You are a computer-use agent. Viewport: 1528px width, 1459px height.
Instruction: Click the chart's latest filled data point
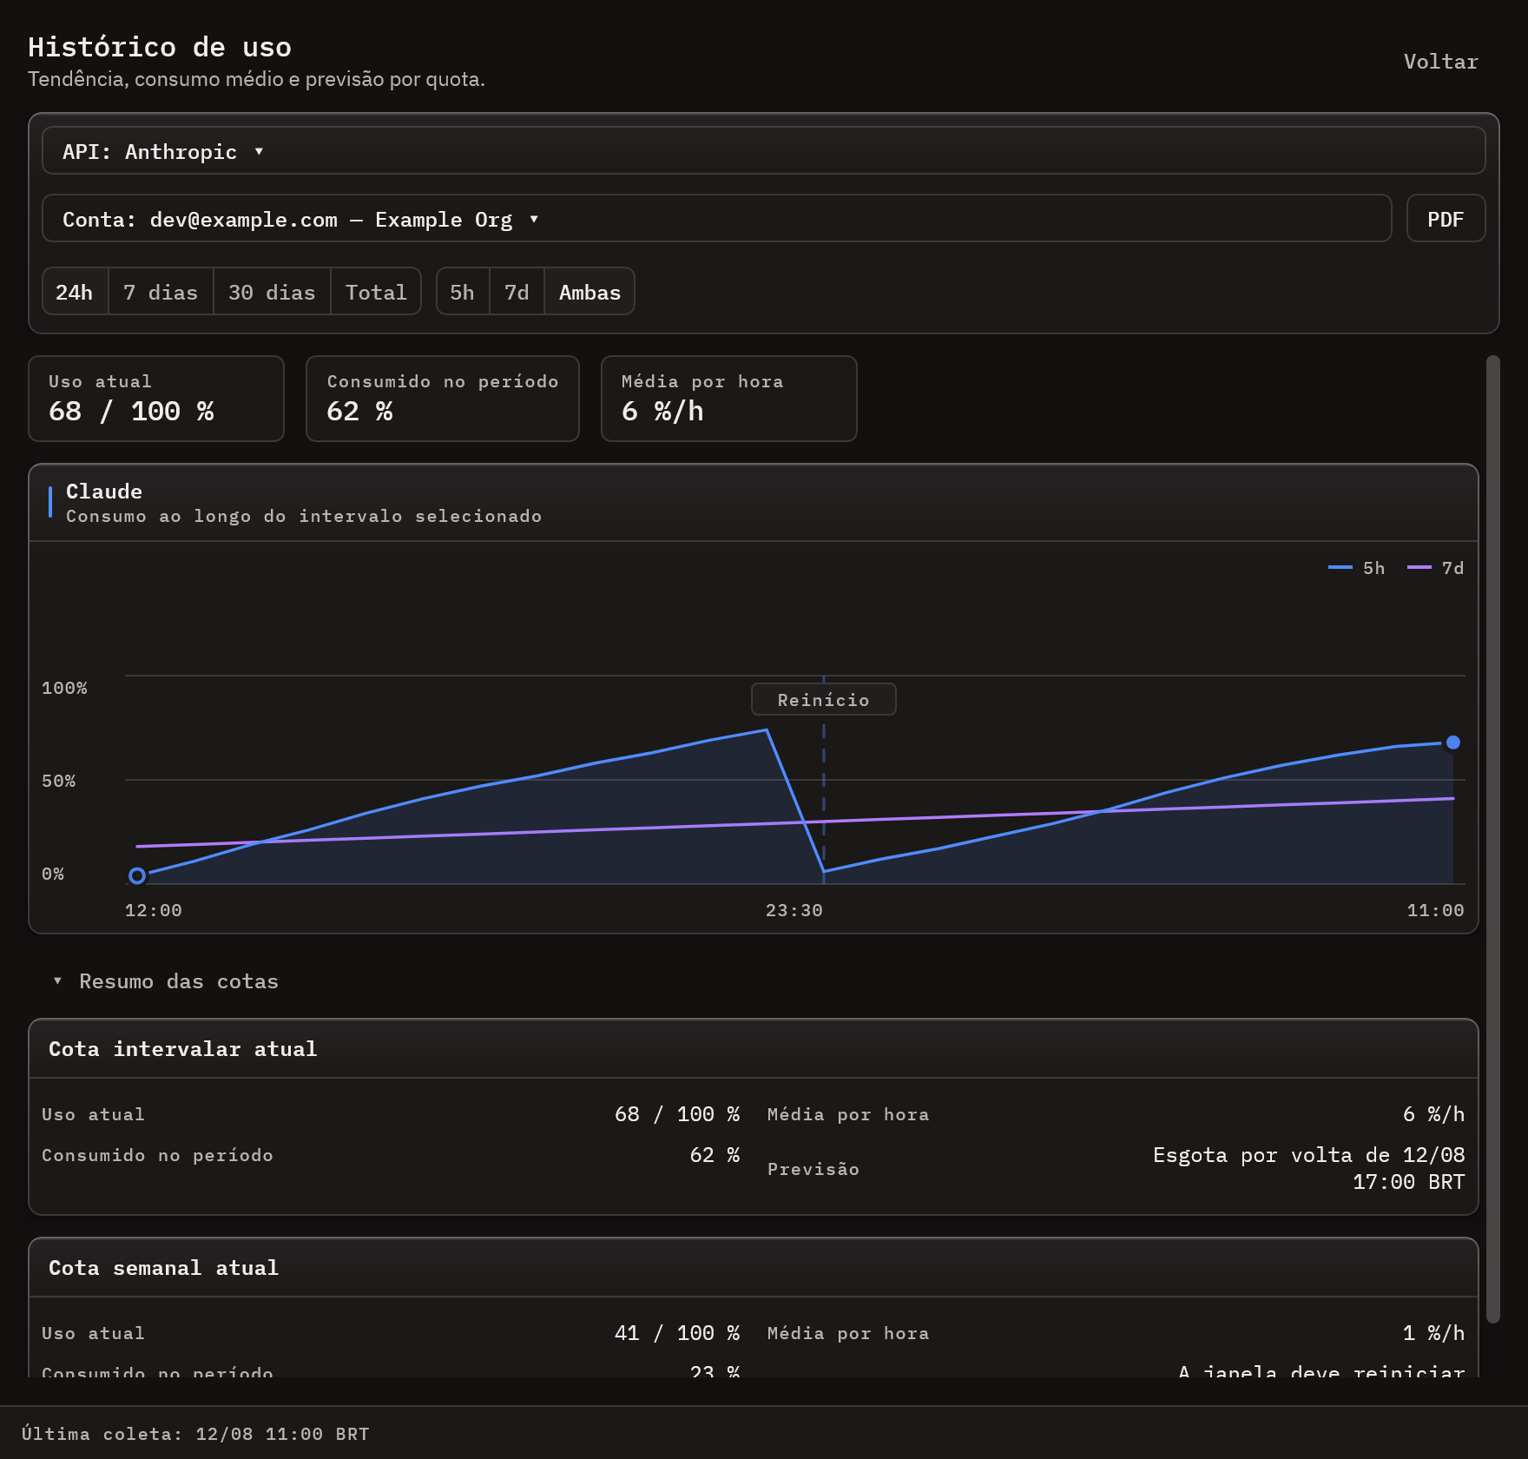point(1453,743)
